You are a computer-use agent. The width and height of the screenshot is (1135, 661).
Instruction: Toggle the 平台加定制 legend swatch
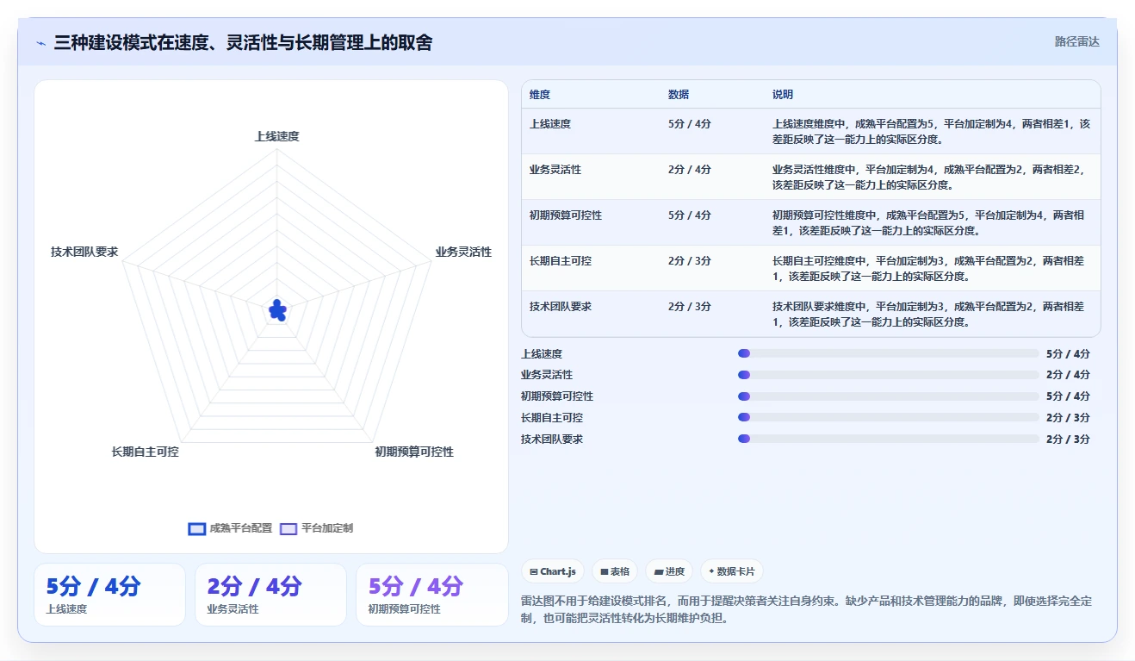[x=288, y=528]
